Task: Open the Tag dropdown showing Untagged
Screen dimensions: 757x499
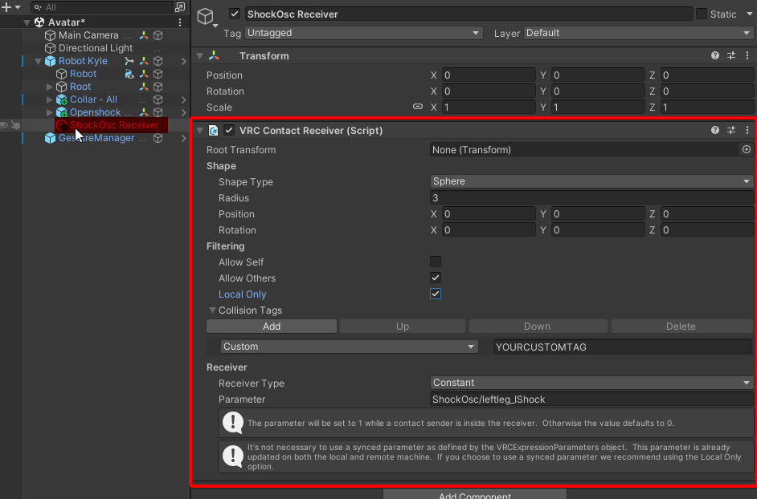Action: tap(362, 33)
